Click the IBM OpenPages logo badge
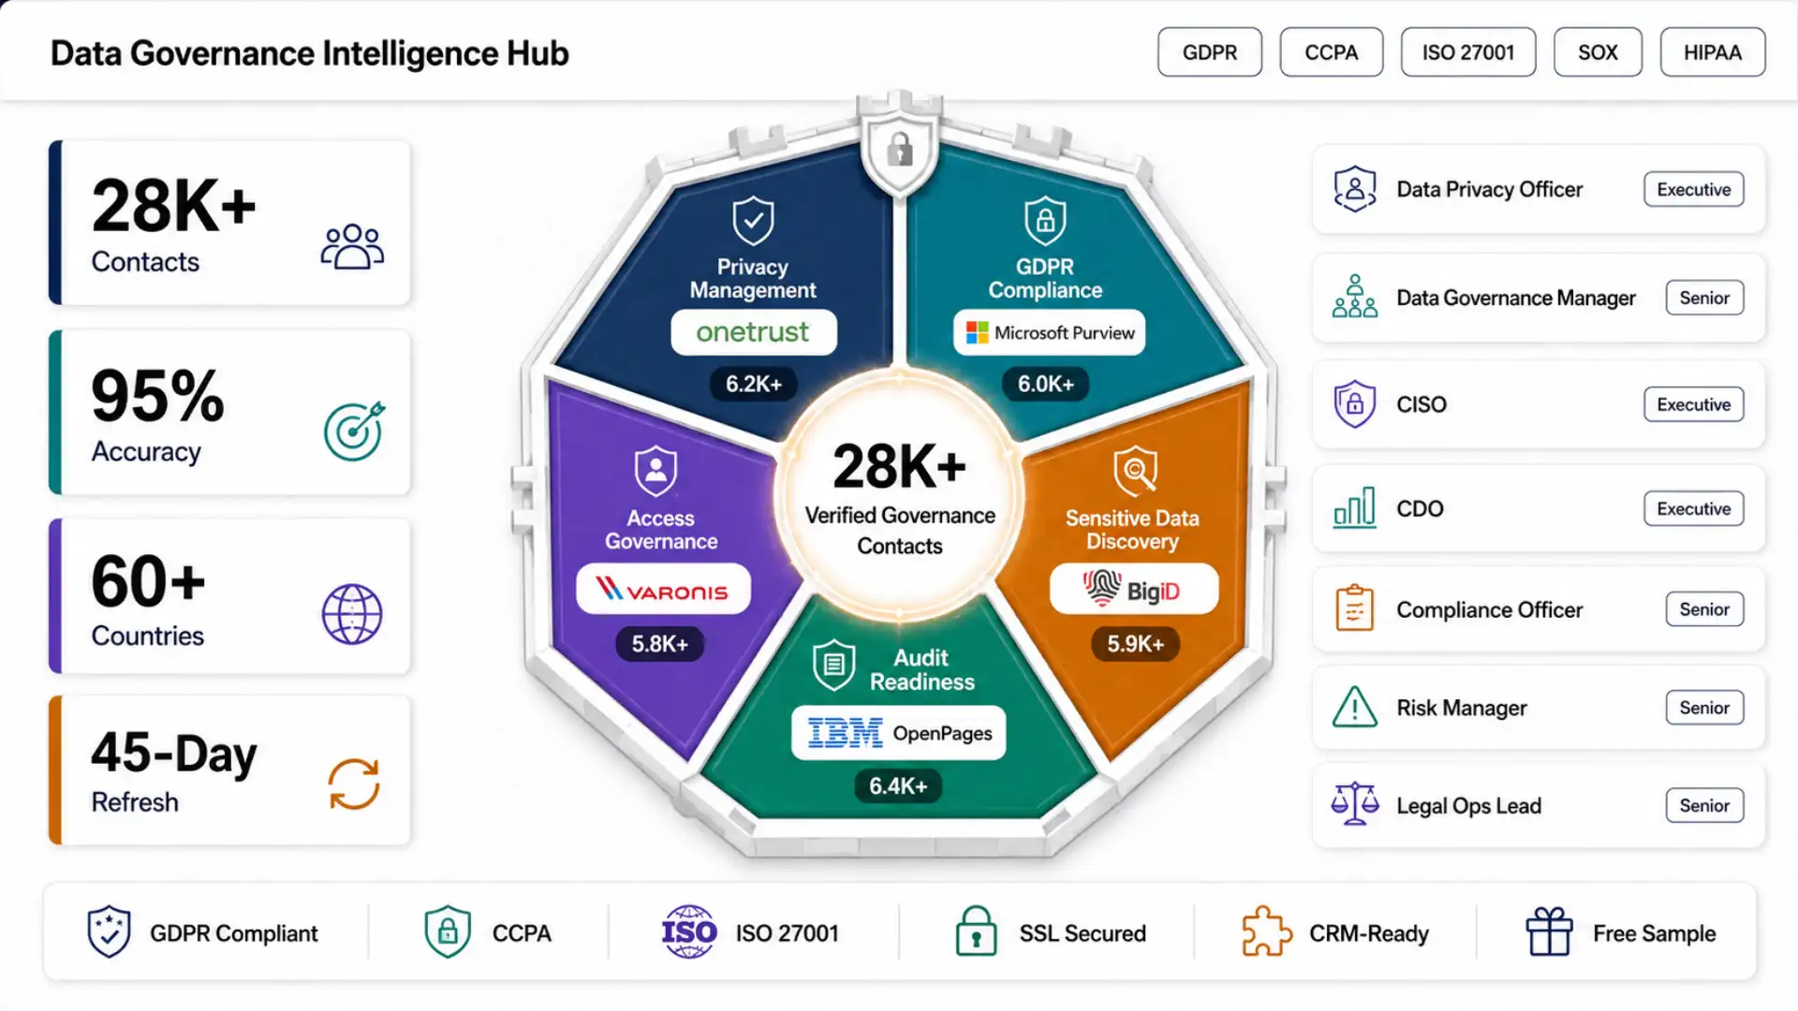This screenshot has height=1011, width=1798. [x=898, y=733]
